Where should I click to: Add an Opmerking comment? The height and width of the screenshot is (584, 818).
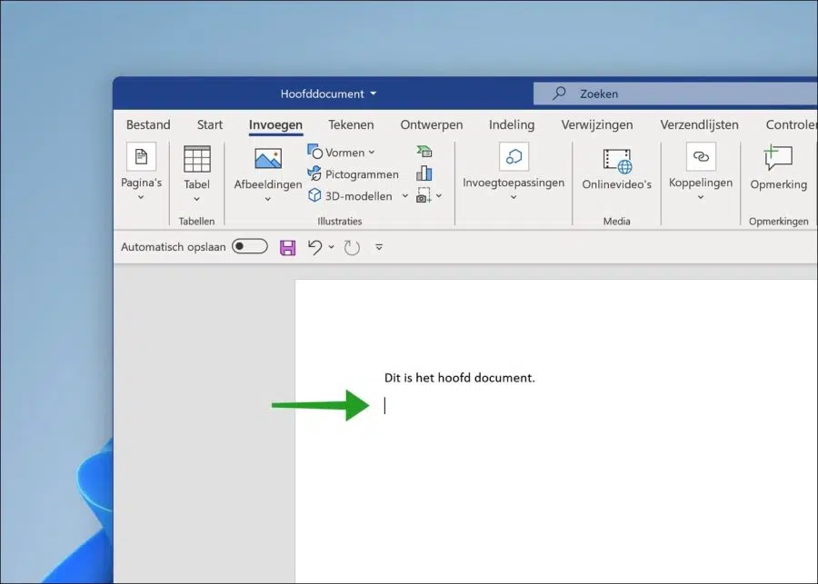pos(778,169)
